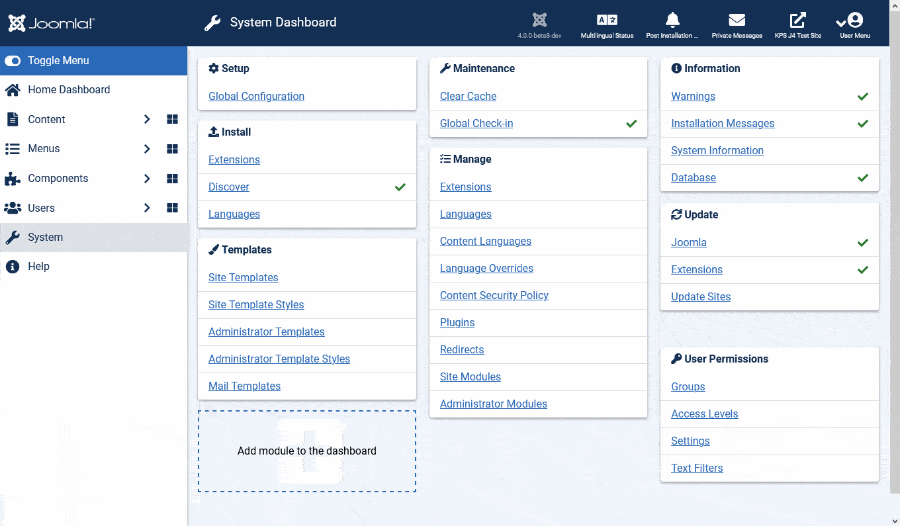Expand the Components menu
This screenshot has width=900, height=526.
(x=147, y=178)
